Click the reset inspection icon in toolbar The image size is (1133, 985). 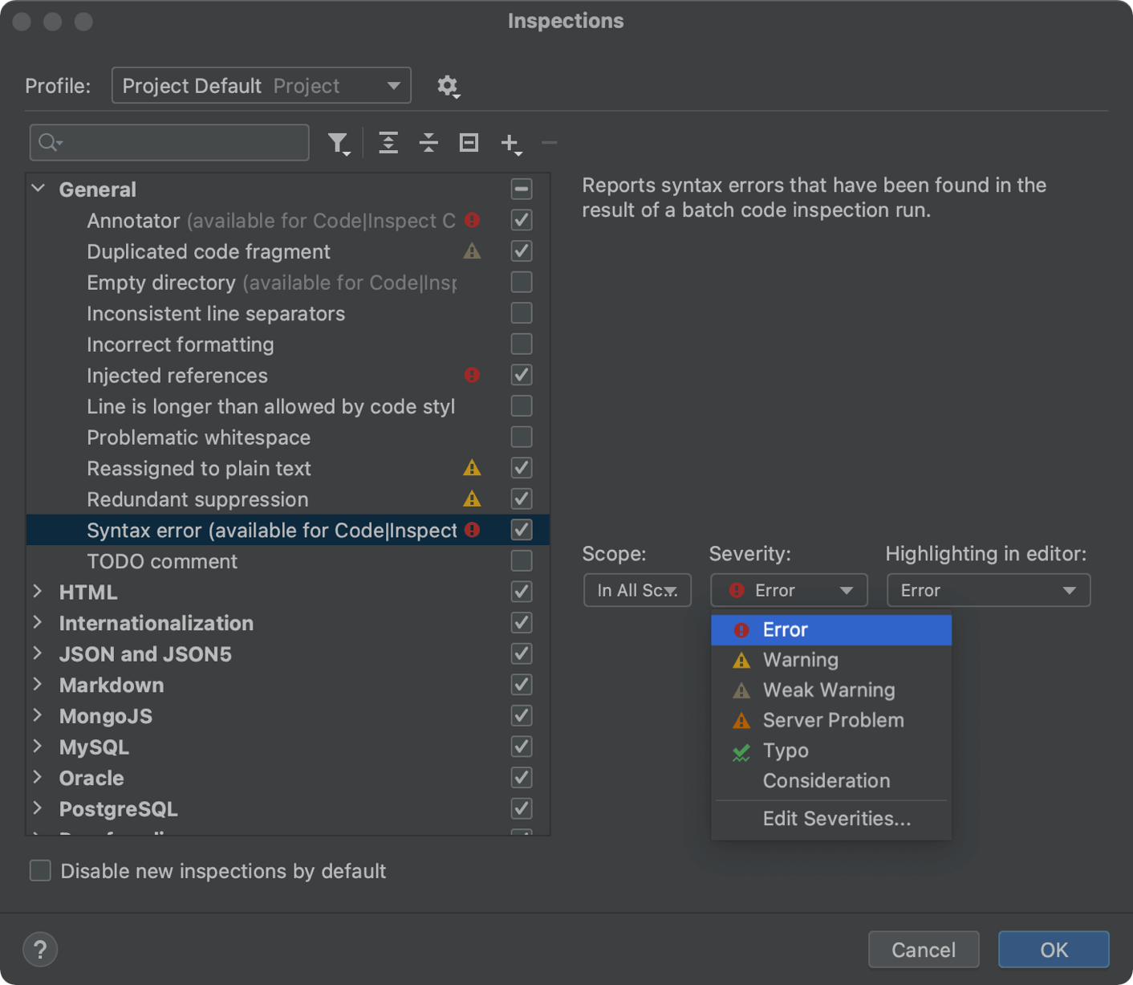pos(469,142)
